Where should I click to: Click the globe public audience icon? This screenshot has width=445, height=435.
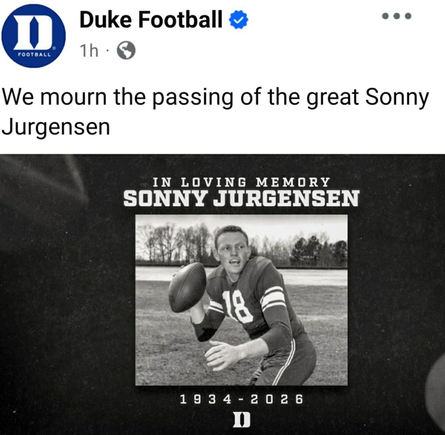[126, 51]
